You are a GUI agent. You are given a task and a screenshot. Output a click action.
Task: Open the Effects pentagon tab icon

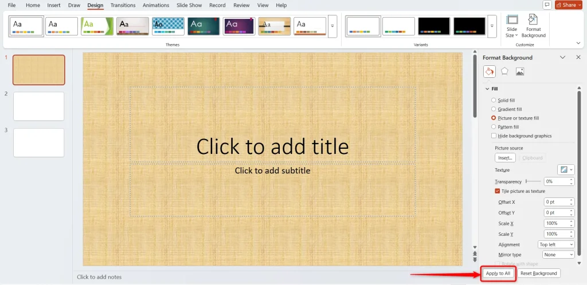(x=504, y=72)
